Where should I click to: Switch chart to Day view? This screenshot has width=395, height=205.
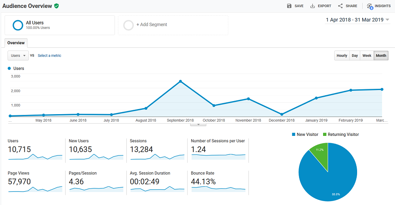pyautogui.click(x=355, y=55)
